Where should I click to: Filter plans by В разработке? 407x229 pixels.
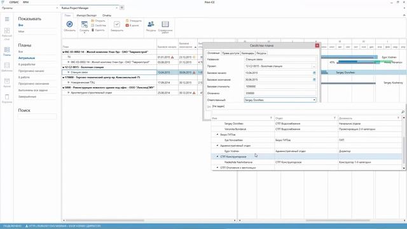27,64
